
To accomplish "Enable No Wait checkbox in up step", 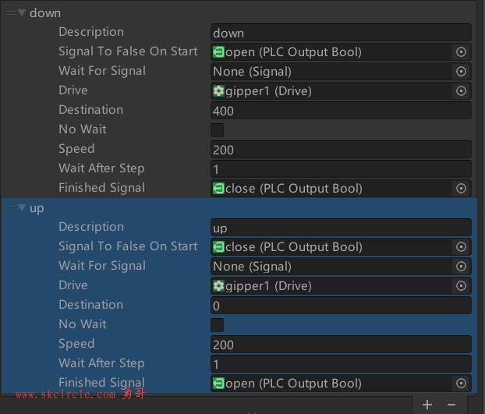I will [217, 325].
